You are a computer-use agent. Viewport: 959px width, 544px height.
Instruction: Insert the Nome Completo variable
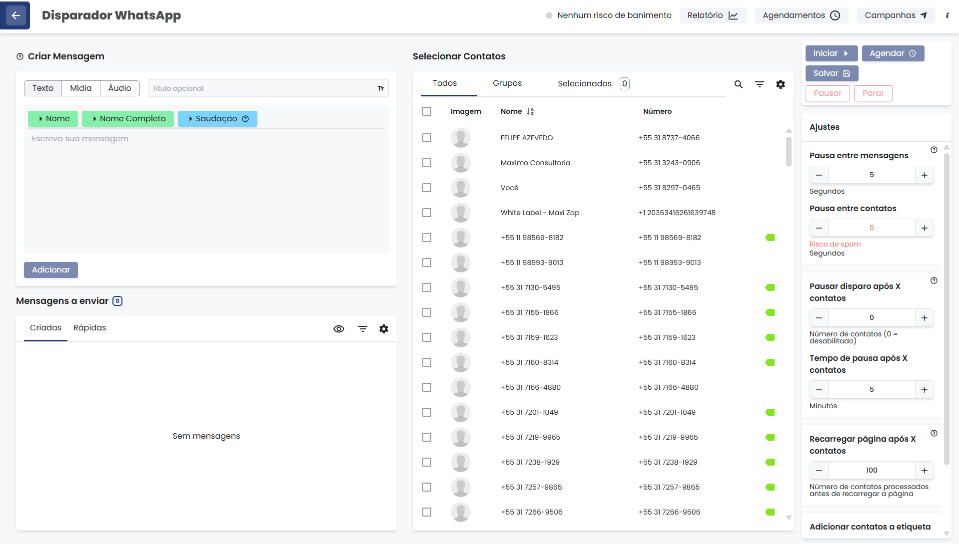pyautogui.click(x=128, y=119)
